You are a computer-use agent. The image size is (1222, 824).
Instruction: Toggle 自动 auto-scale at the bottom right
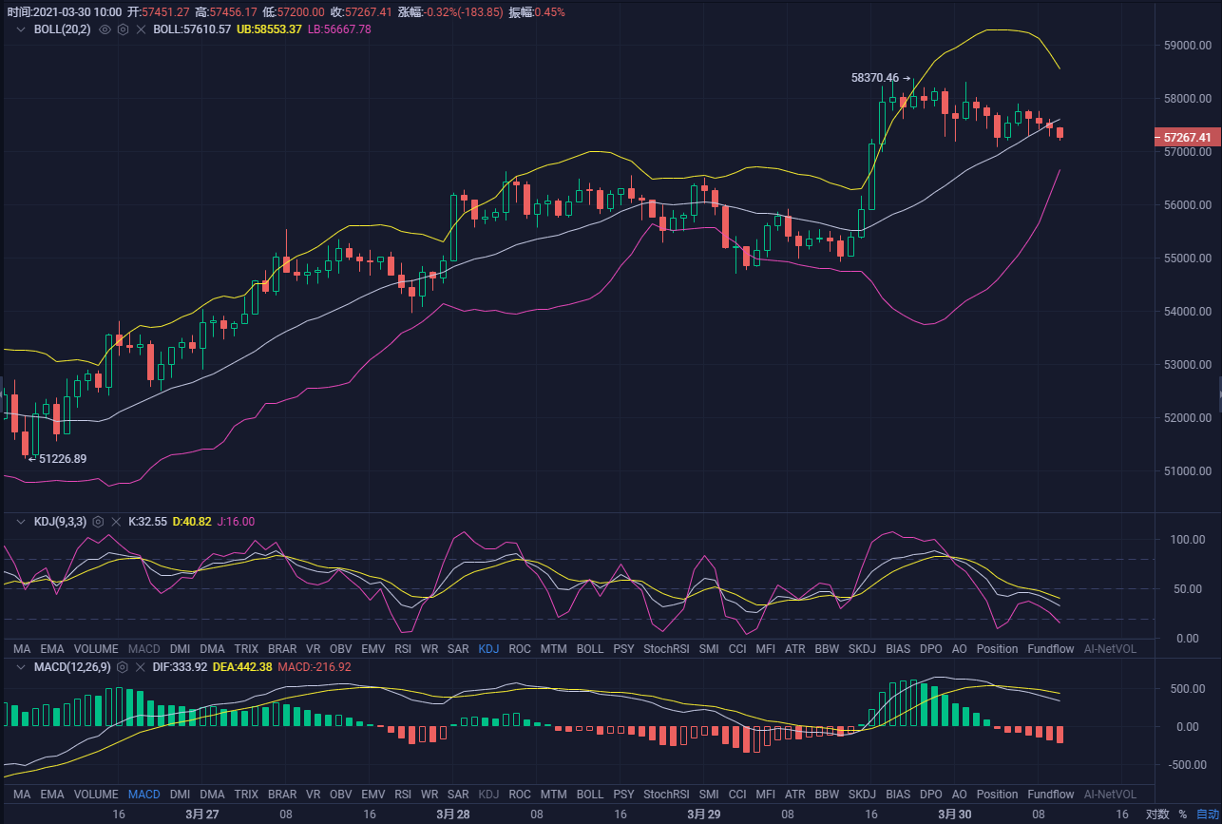coord(1207,814)
